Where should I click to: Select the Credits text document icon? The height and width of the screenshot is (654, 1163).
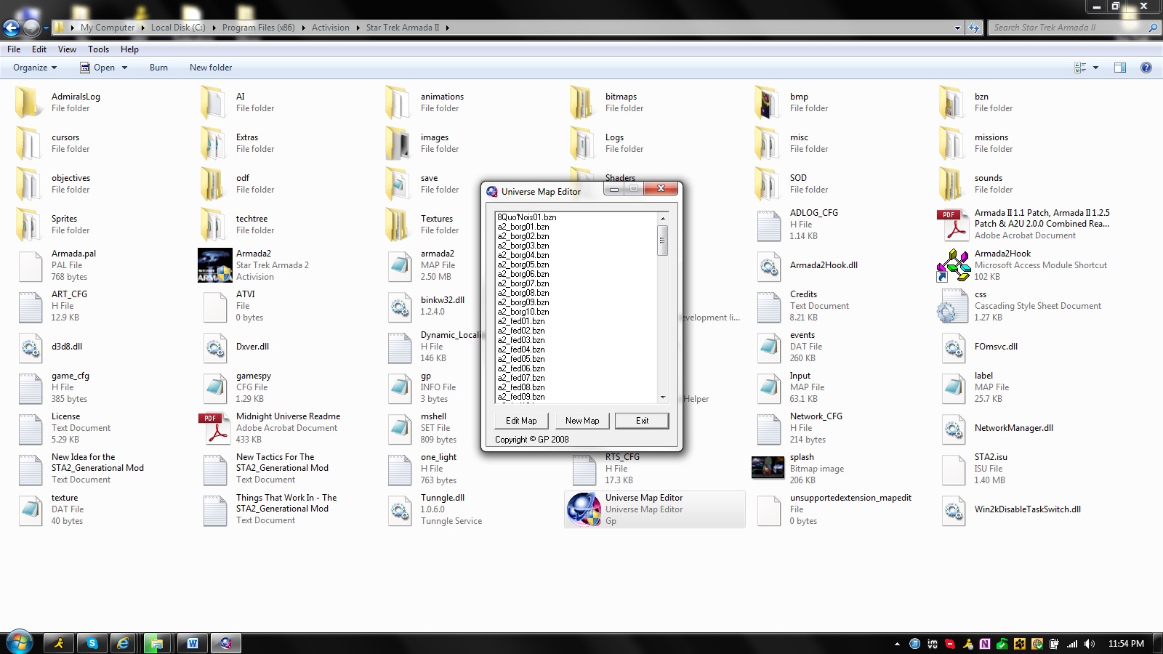pos(768,306)
